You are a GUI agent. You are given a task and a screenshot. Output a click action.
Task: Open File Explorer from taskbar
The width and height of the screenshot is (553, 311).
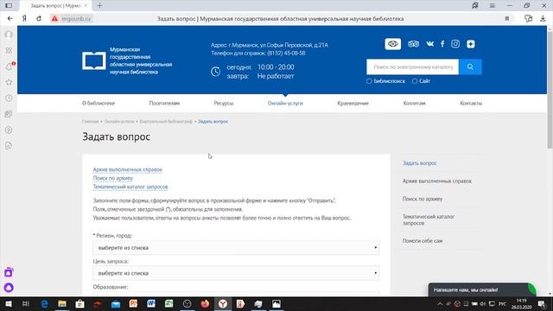coord(62,303)
